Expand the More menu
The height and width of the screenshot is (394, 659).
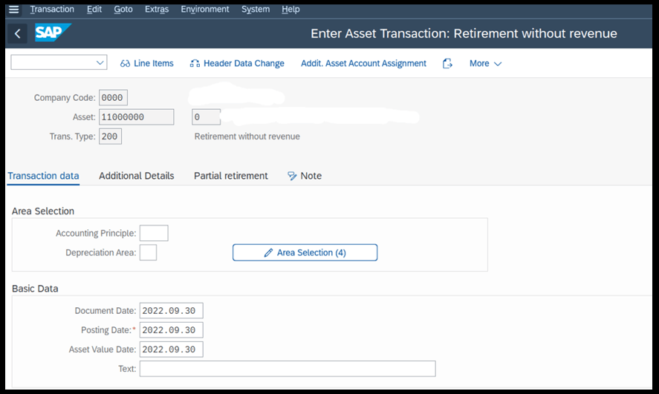[x=485, y=63]
